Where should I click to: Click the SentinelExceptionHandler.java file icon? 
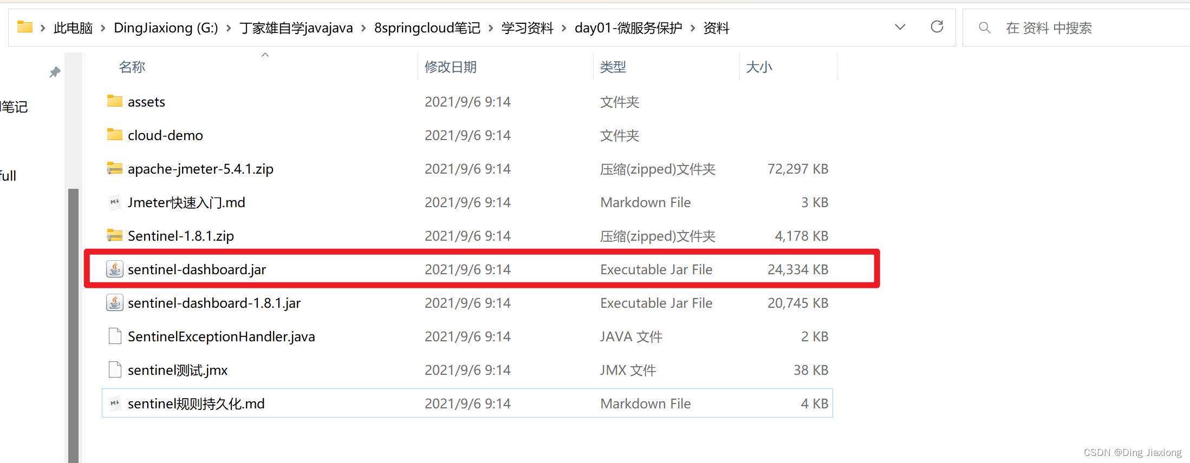click(114, 336)
